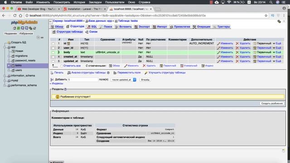The image size is (290, 163).
Task: Open macOS Spotlight search icon
Action: pos(271,2)
